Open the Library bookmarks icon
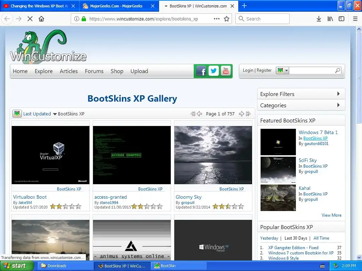This screenshot has height=271, width=362. (x=330, y=19)
